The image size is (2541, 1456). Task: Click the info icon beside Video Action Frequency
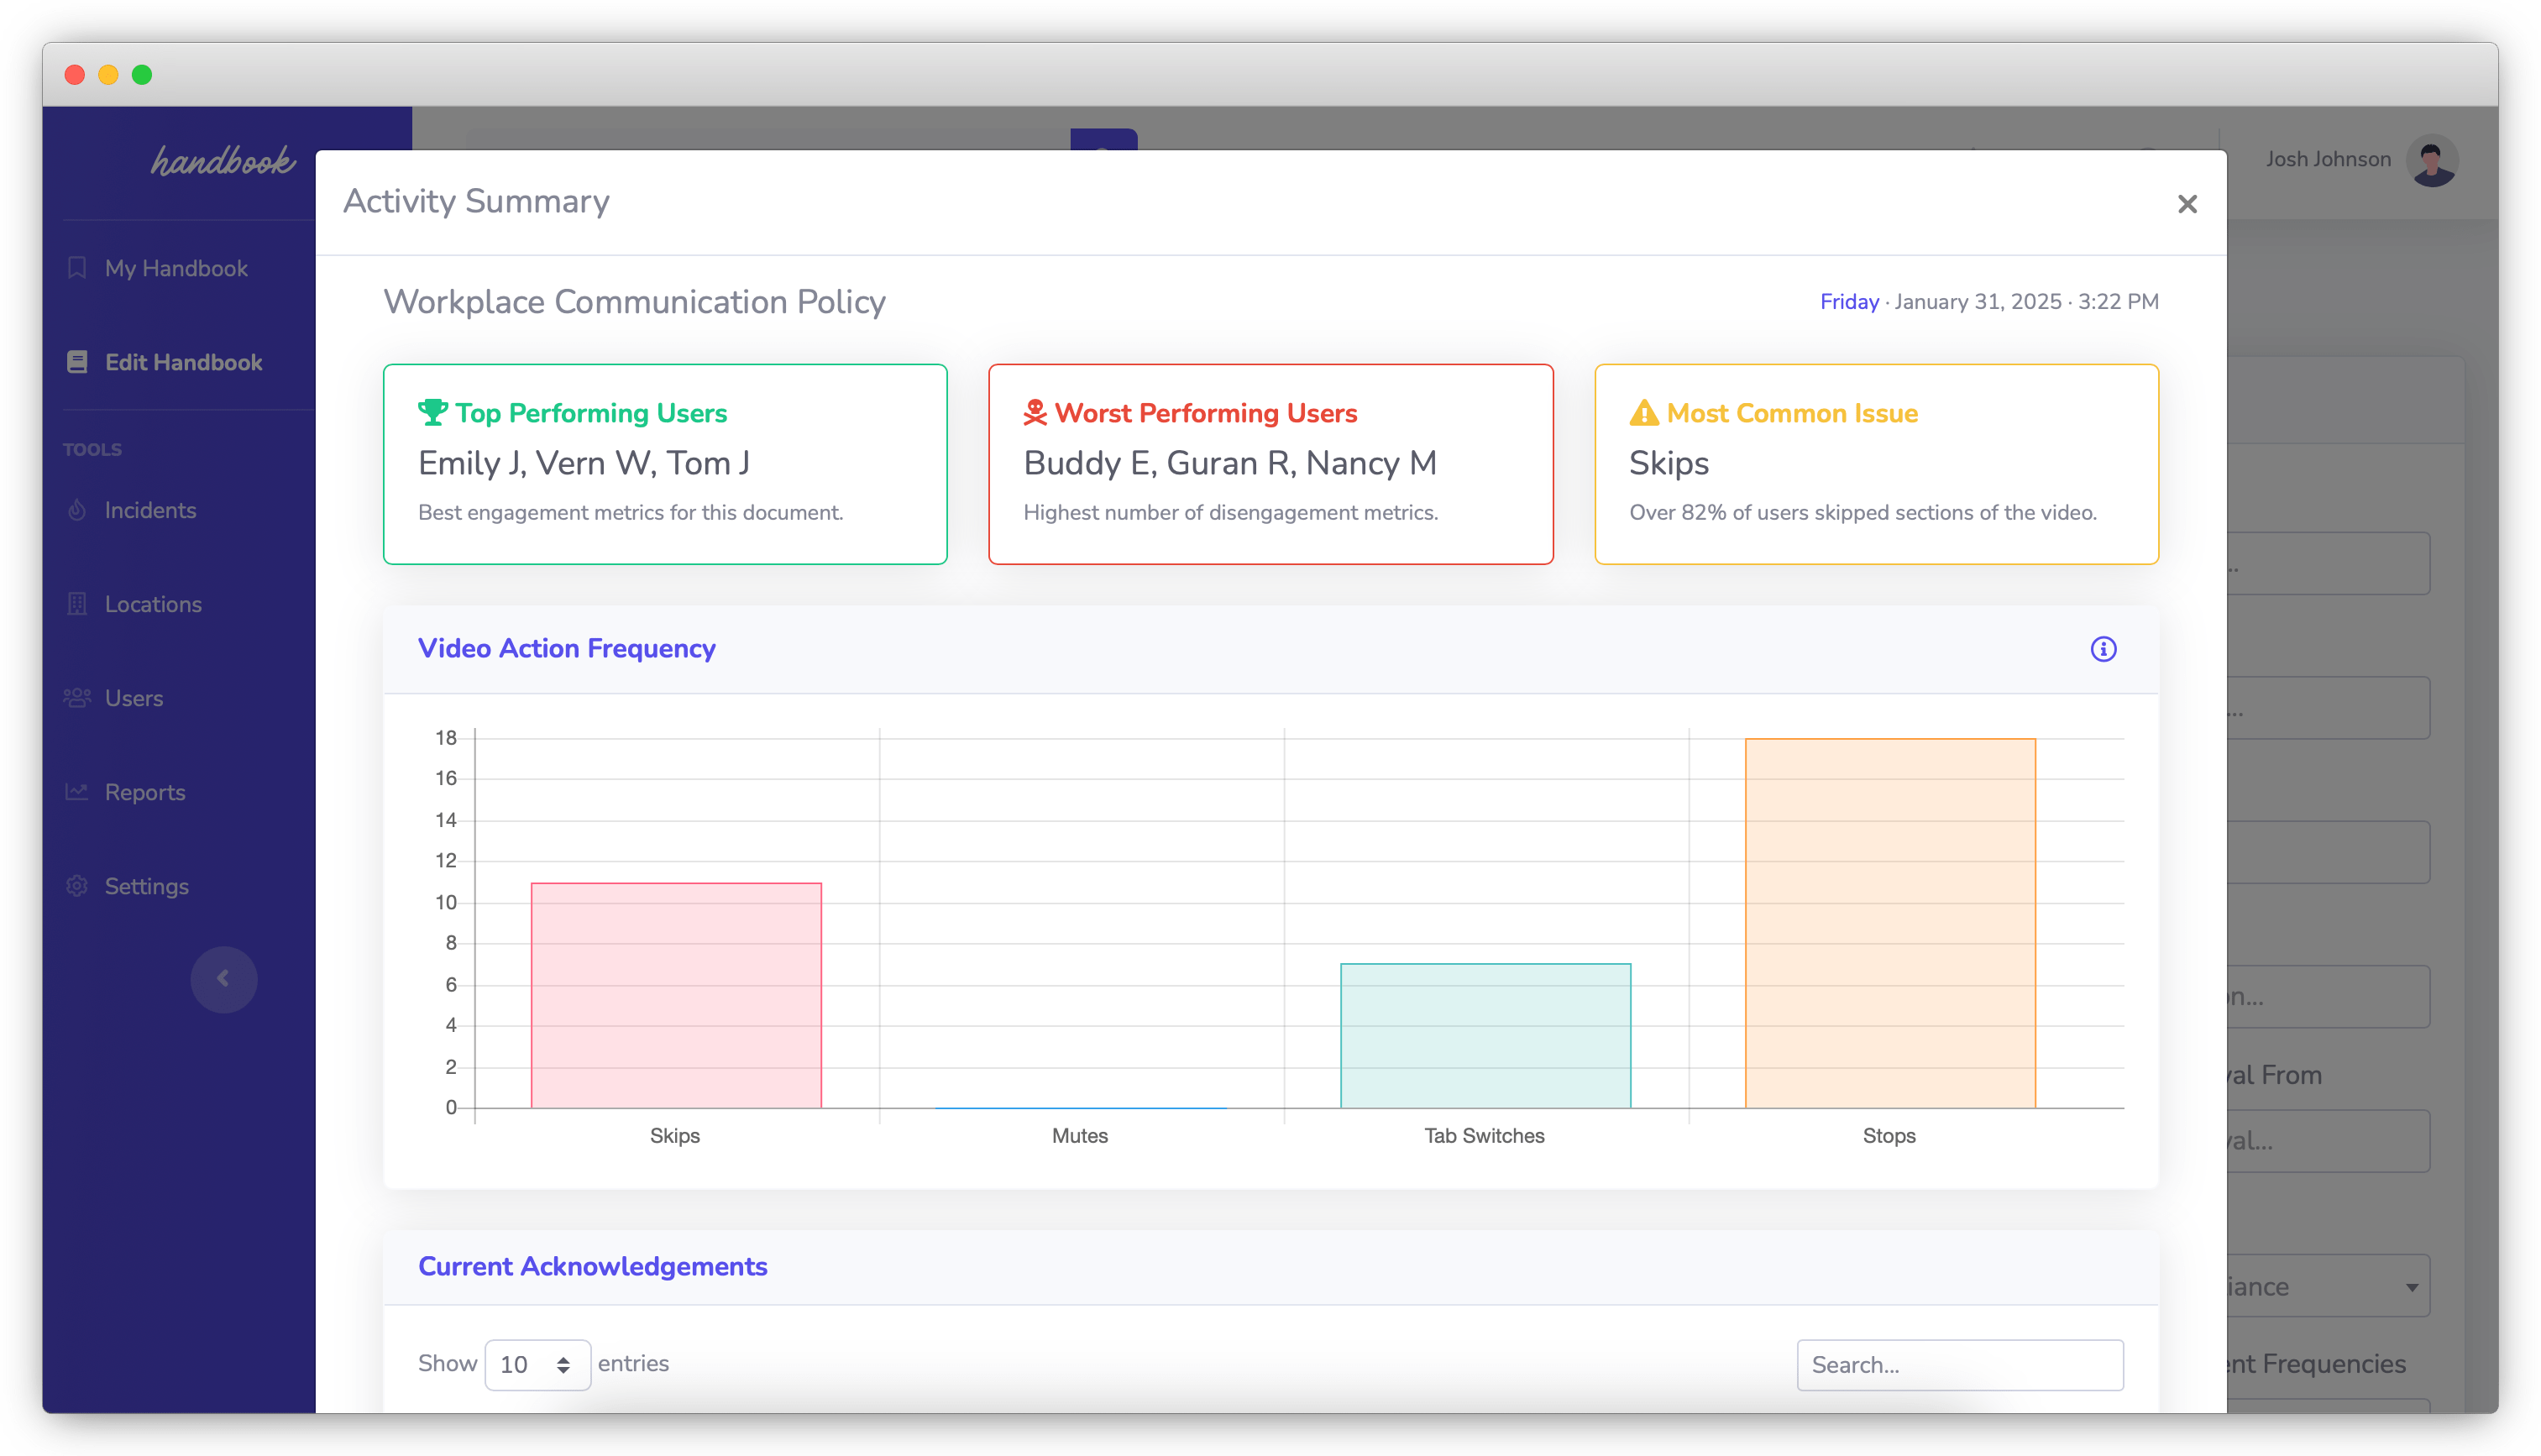pyautogui.click(x=2104, y=648)
